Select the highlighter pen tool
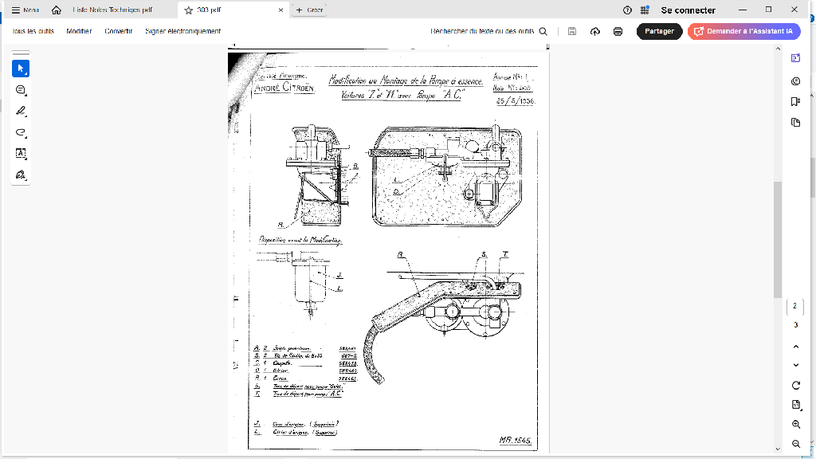816x459 pixels. [x=21, y=111]
